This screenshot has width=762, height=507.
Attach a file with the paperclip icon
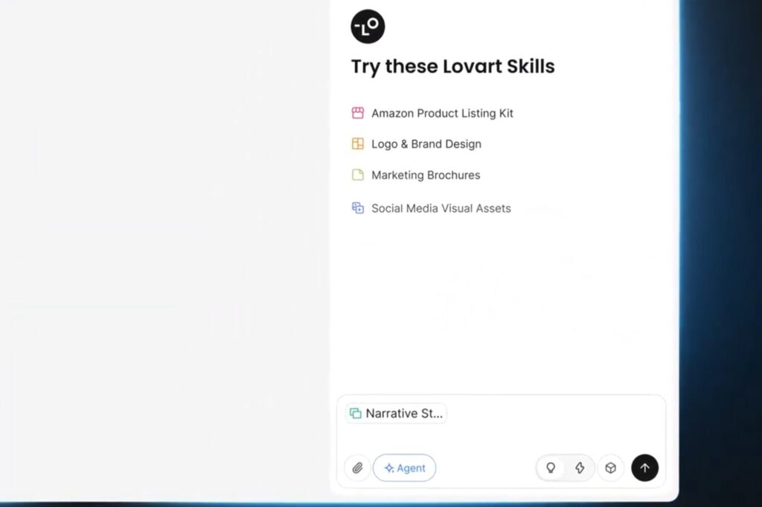pos(357,468)
